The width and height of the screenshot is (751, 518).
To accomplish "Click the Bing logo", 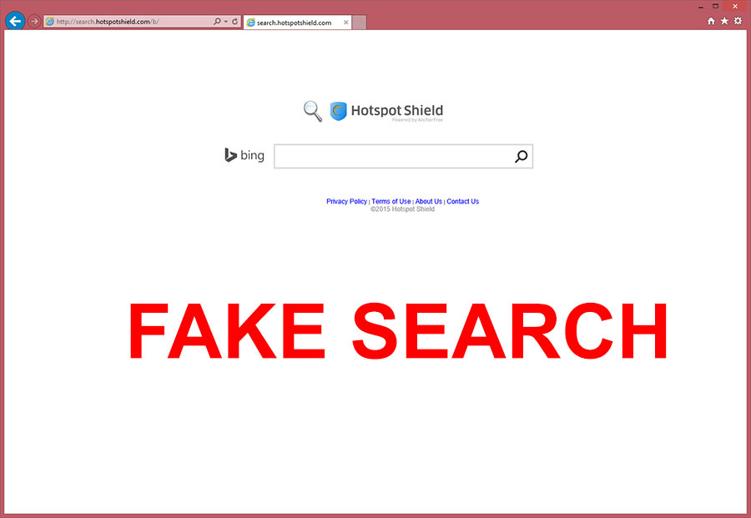I will (x=244, y=155).
